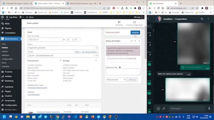Open Plugins in the admin sidebar
The image size is (214, 120).
8,91
